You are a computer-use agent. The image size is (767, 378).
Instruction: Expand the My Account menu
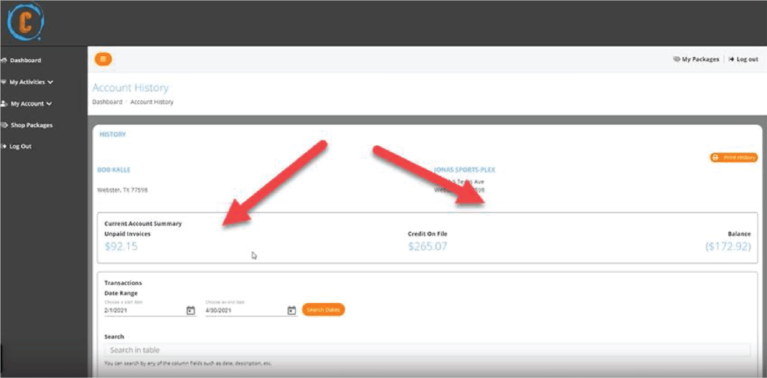pyautogui.click(x=31, y=103)
